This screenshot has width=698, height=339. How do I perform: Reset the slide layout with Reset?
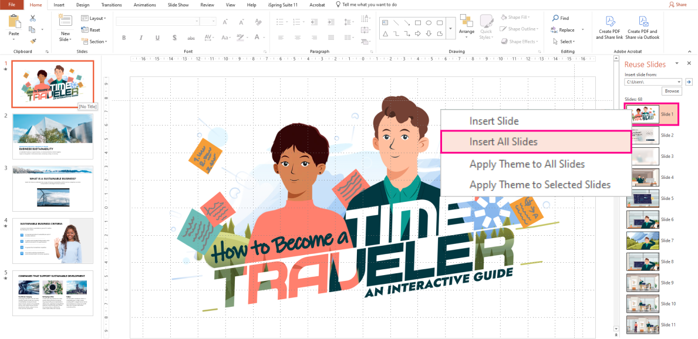pyautogui.click(x=91, y=30)
